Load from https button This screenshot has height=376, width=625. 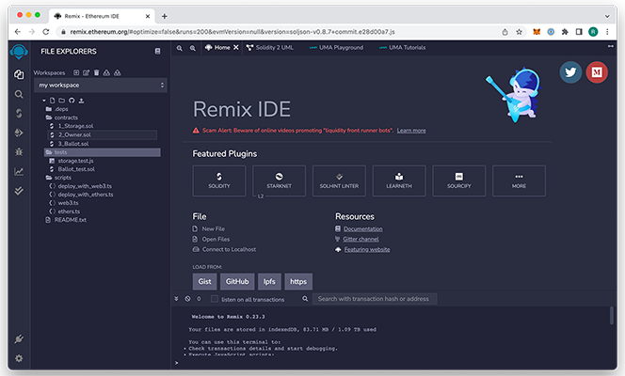298,282
